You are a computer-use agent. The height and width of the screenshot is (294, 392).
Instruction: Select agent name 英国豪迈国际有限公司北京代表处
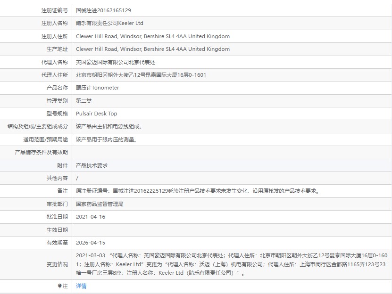[116, 62]
